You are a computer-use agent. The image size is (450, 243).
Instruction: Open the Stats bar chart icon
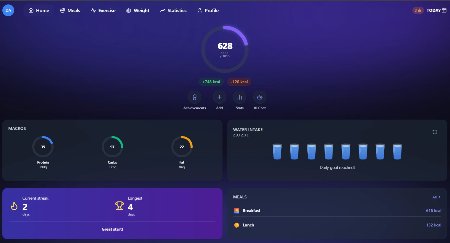coord(240,97)
